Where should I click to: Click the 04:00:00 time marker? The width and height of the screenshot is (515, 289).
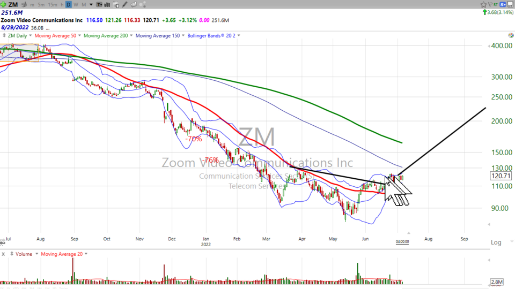point(402,241)
